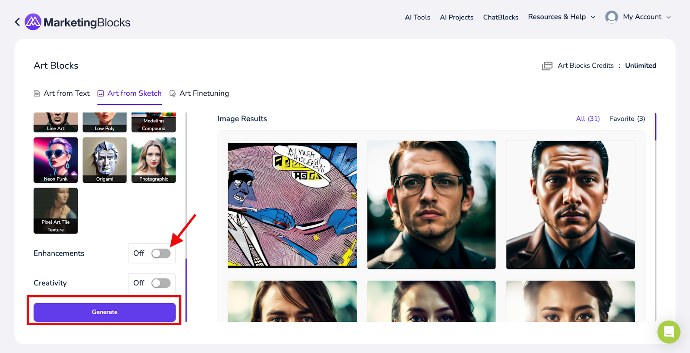
Task: Open AI Tools in top navigation
Action: tap(417, 17)
